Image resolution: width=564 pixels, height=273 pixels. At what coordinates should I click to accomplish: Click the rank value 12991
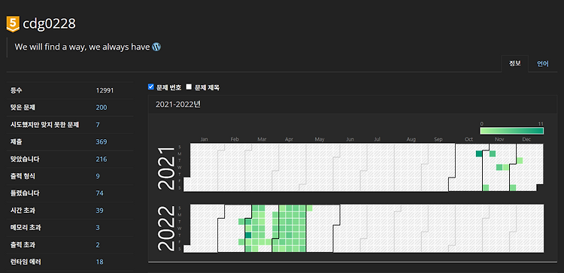pyautogui.click(x=105, y=90)
